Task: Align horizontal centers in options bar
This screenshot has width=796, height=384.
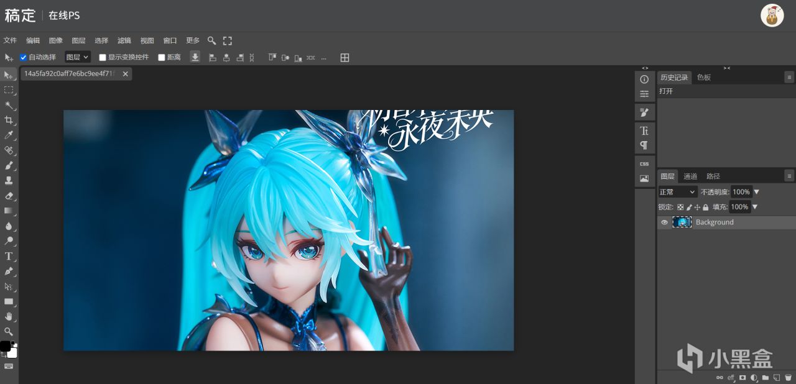Action: [226, 57]
